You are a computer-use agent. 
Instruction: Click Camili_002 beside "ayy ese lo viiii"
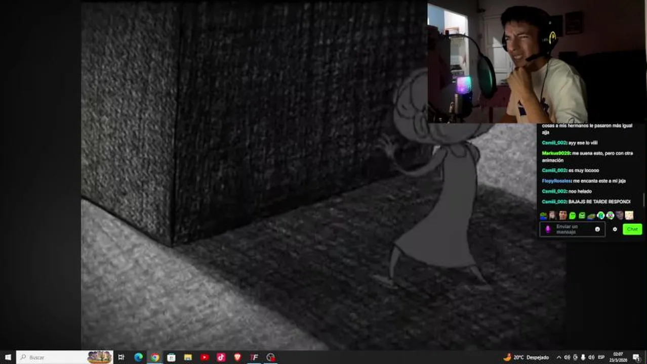pyautogui.click(x=554, y=143)
